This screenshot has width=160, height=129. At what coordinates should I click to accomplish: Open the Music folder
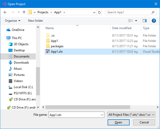[x=18, y=69]
